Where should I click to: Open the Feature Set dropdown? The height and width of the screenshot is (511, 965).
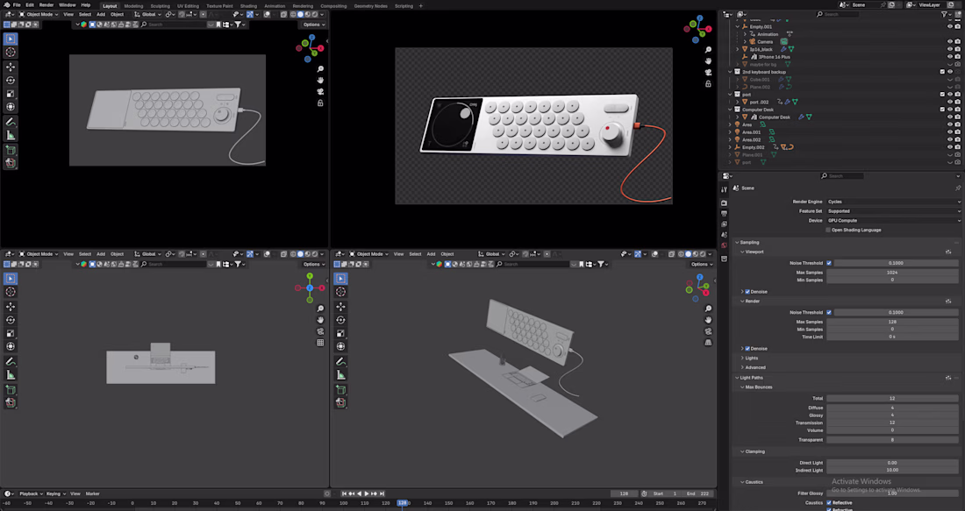pyautogui.click(x=893, y=211)
